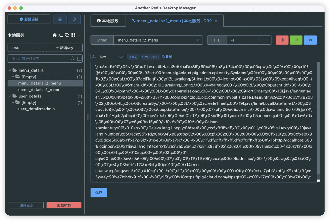This screenshot has height=221, width=330.
Task: Click the blue code command button
Action: (x=310, y=40)
